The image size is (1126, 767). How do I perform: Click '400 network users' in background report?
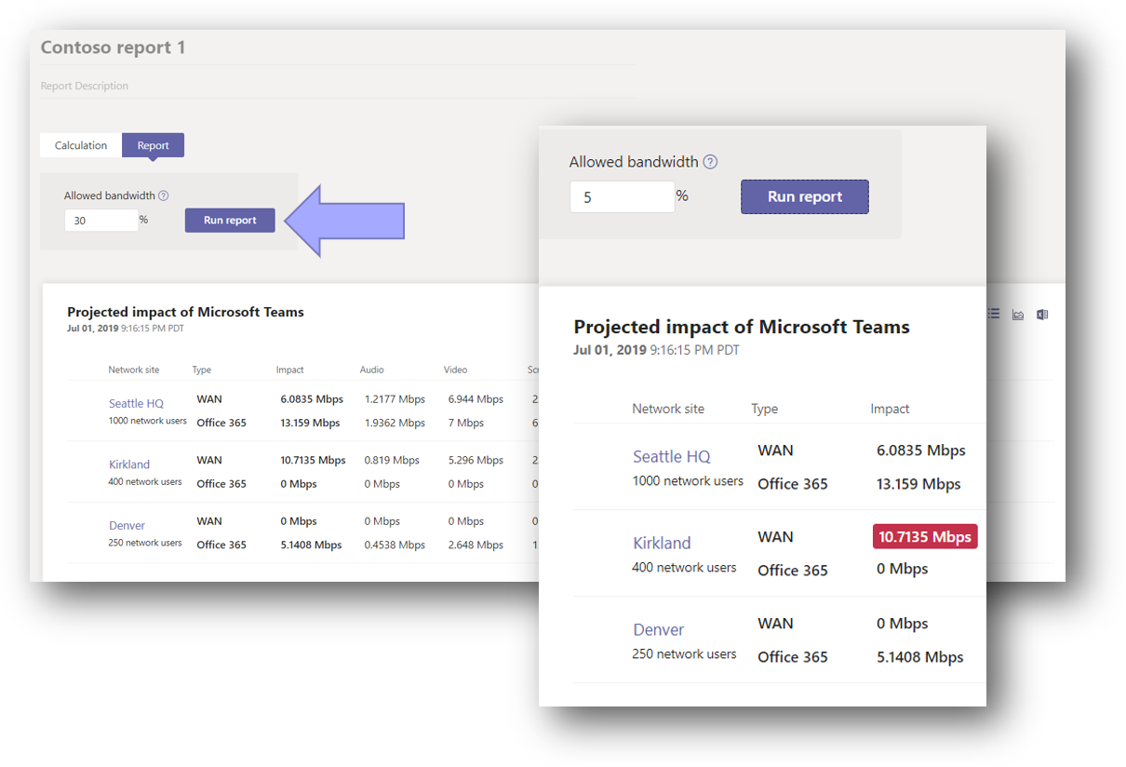(x=145, y=482)
